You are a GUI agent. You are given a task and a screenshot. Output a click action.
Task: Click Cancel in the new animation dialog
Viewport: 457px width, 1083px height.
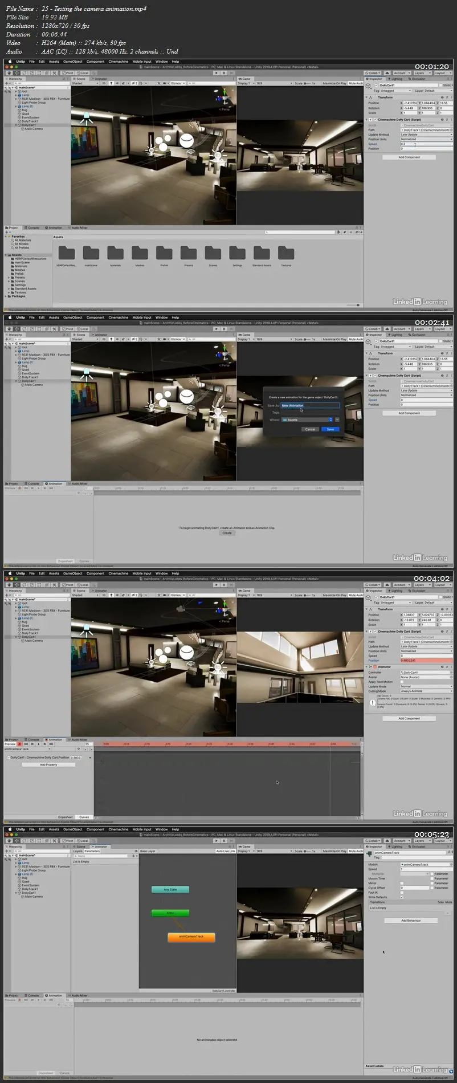pos(310,429)
